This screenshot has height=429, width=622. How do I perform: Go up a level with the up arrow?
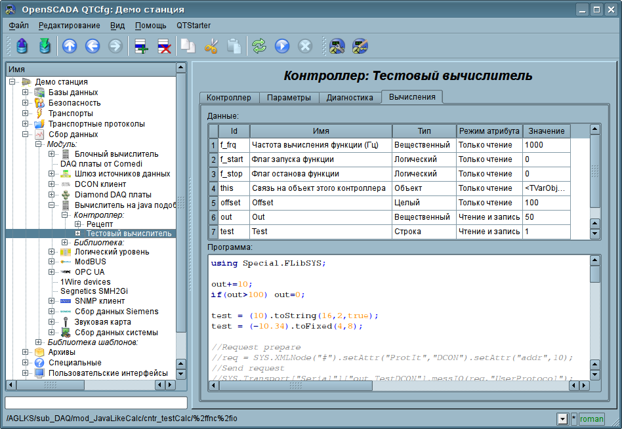[70, 46]
